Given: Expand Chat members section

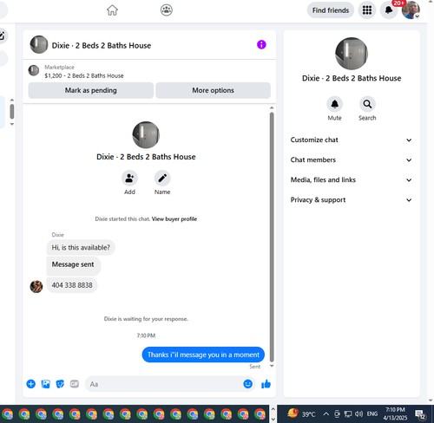Looking at the screenshot, I should click(352, 159).
